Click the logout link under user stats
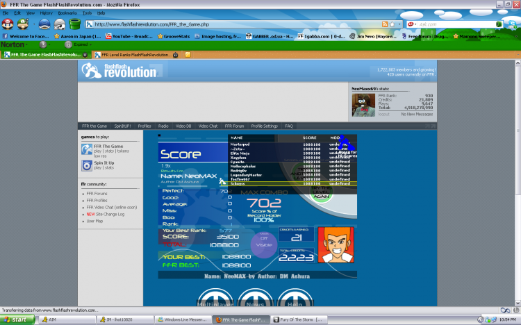This screenshot has height=325, width=521. [383, 114]
